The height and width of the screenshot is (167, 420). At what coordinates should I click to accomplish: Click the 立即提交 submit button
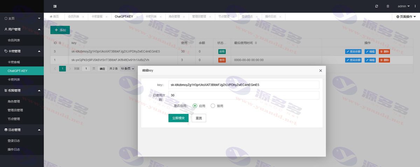(x=178, y=118)
